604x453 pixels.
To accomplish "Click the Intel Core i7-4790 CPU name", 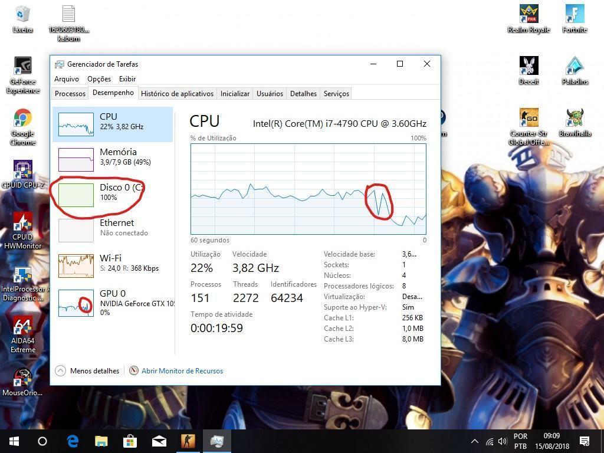I will point(339,124).
